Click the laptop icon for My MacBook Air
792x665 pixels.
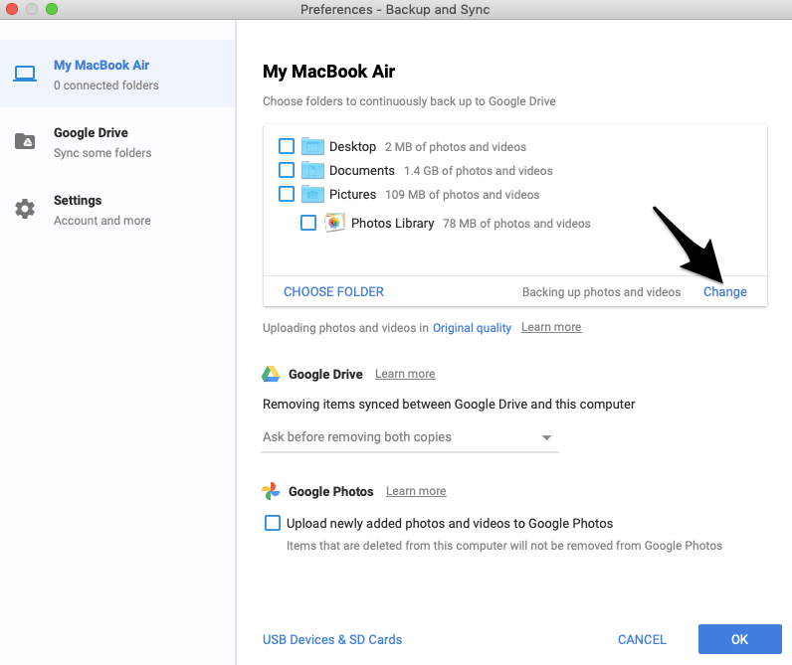[25, 74]
